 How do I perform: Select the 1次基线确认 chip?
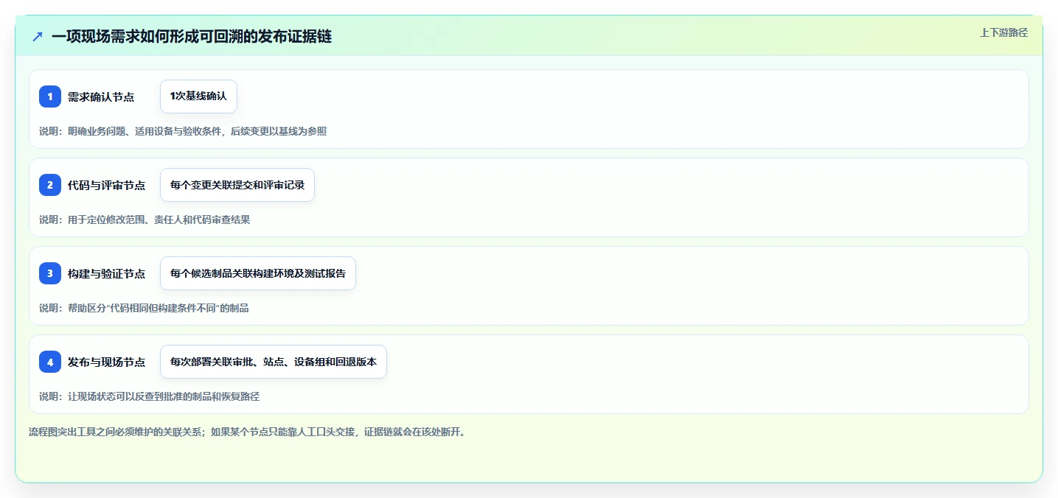(x=198, y=97)
